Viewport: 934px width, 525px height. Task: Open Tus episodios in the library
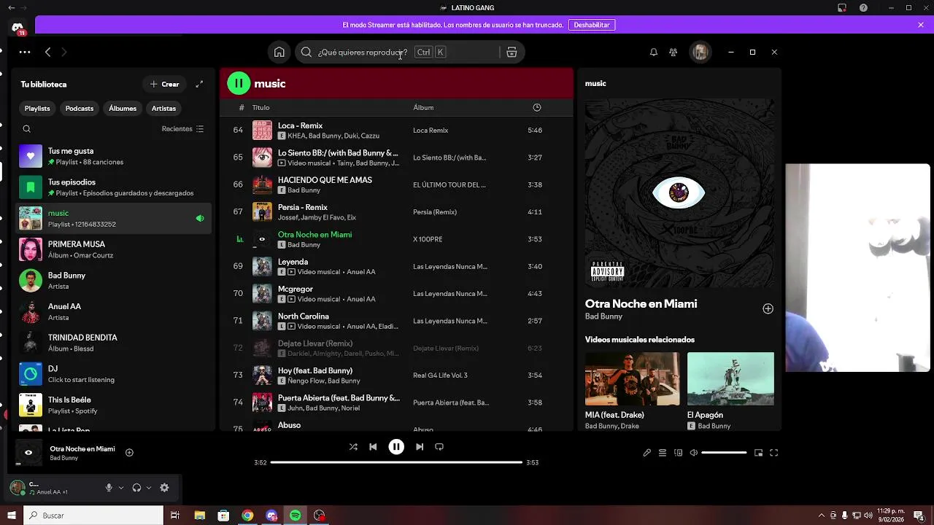pyautogui.click(x=115, y=187)
